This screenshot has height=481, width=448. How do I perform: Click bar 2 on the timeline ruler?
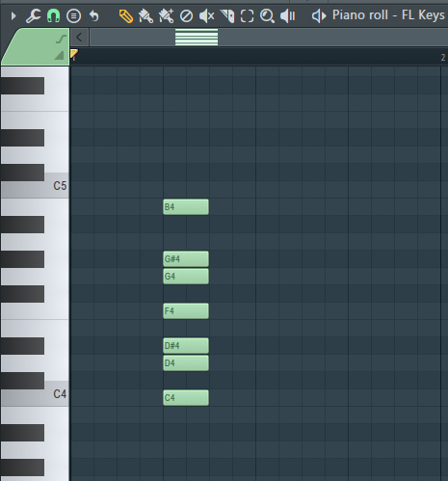click(x=443, y=58)
